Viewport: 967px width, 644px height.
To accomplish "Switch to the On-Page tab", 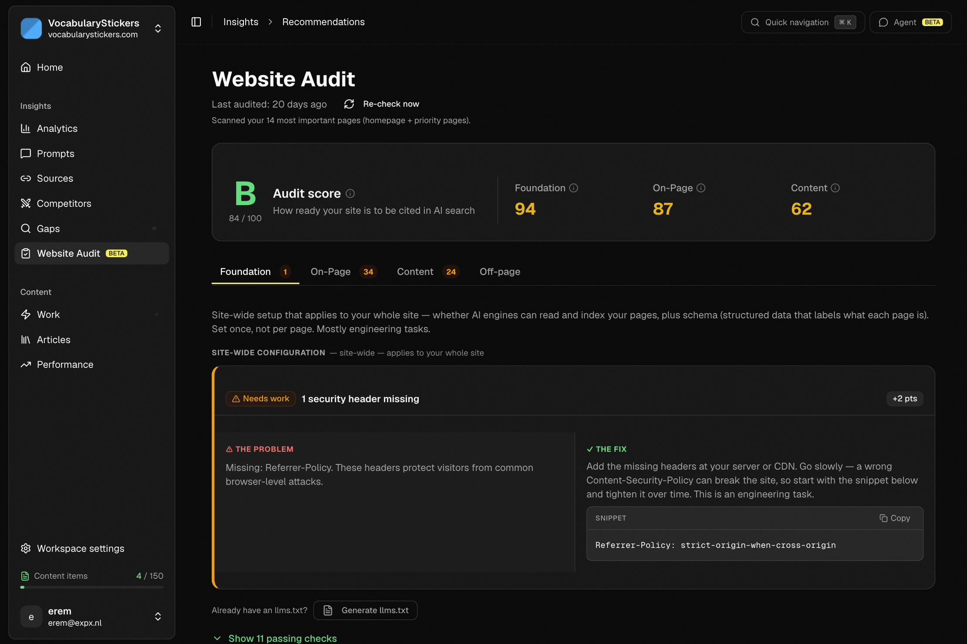I will click(343, 272).
